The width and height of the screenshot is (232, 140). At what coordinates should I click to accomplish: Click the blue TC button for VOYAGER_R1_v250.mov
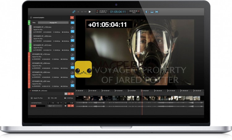pos(72,41)
